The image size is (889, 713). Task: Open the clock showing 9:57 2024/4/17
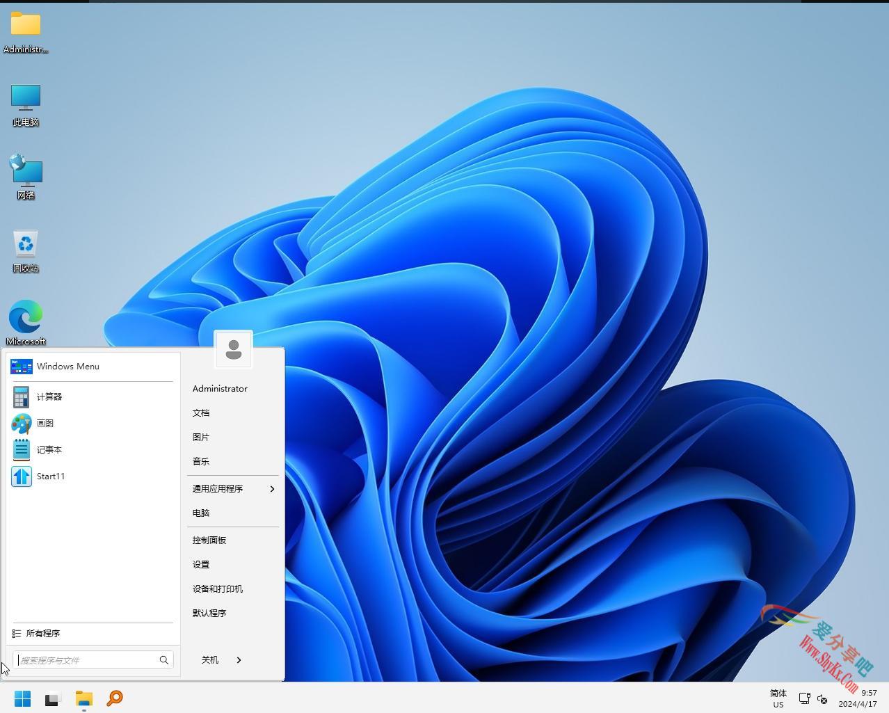click(858, 698)
